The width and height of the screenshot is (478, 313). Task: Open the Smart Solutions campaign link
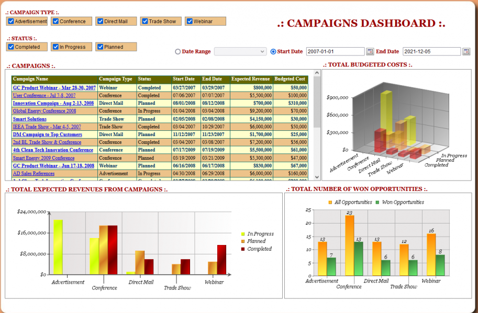(30, 119)
